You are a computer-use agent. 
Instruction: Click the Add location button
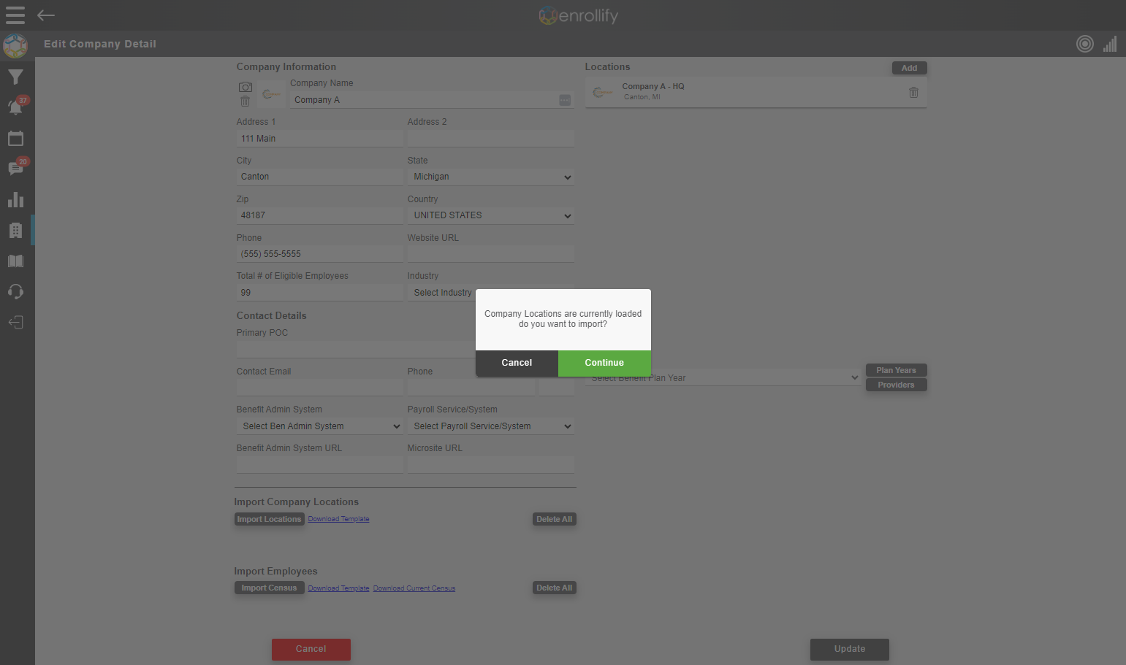click(x=910, y=68)
